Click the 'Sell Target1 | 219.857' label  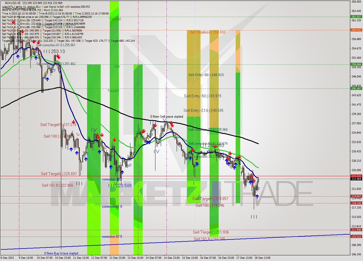[x=210, y=199]
